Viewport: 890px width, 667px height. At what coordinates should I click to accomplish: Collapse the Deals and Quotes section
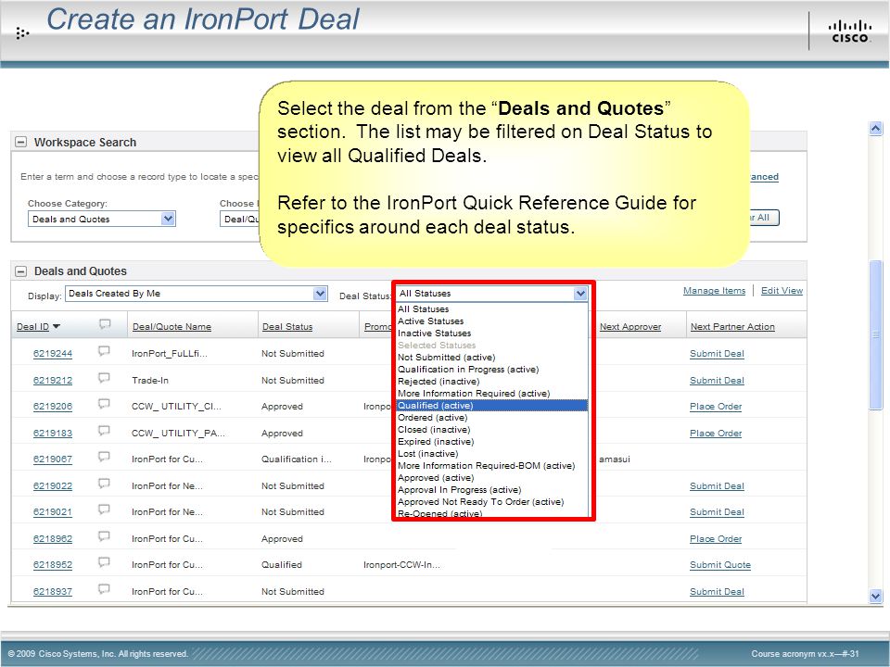[x=21, y=271]
